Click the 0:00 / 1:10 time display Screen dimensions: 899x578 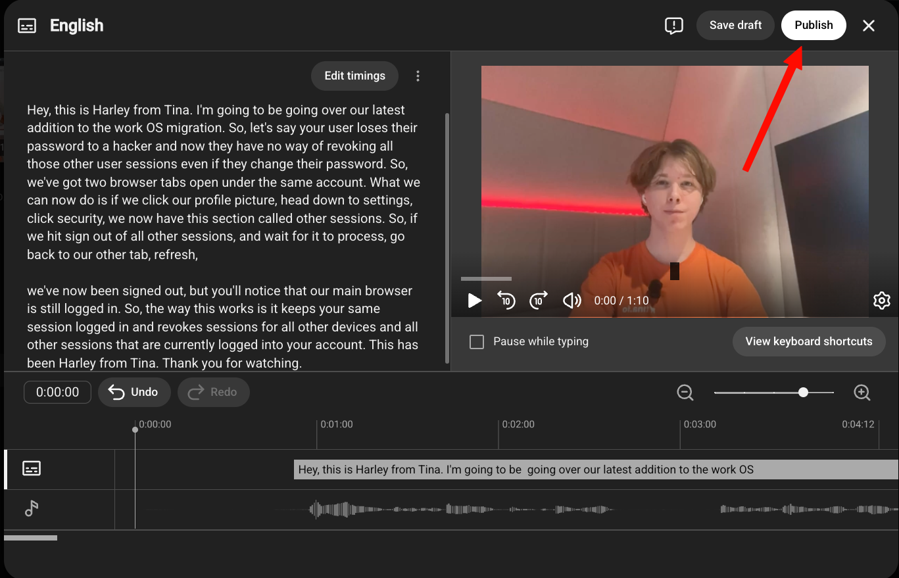[x=621, y=301]
